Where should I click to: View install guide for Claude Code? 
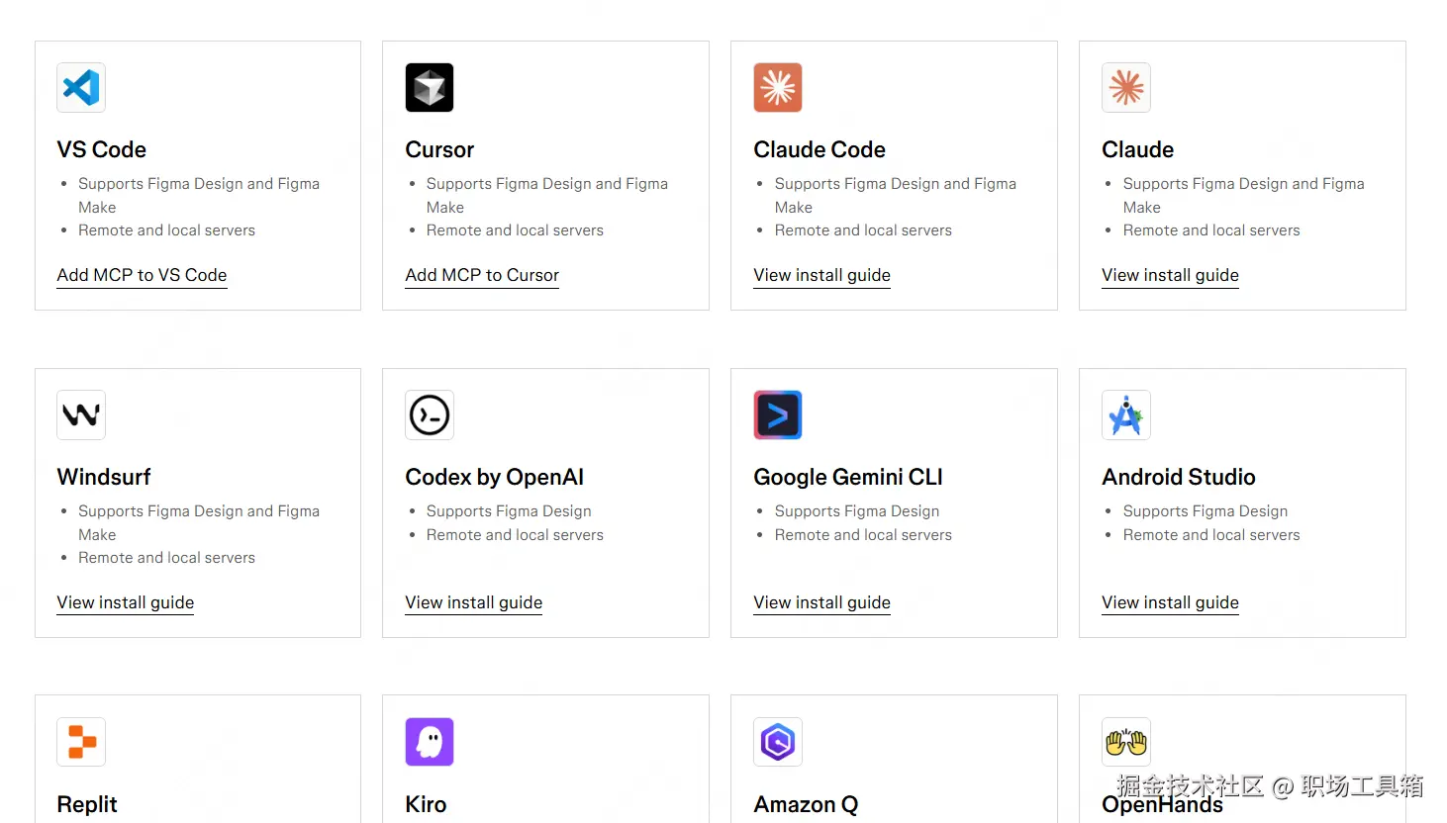point(821,275)
